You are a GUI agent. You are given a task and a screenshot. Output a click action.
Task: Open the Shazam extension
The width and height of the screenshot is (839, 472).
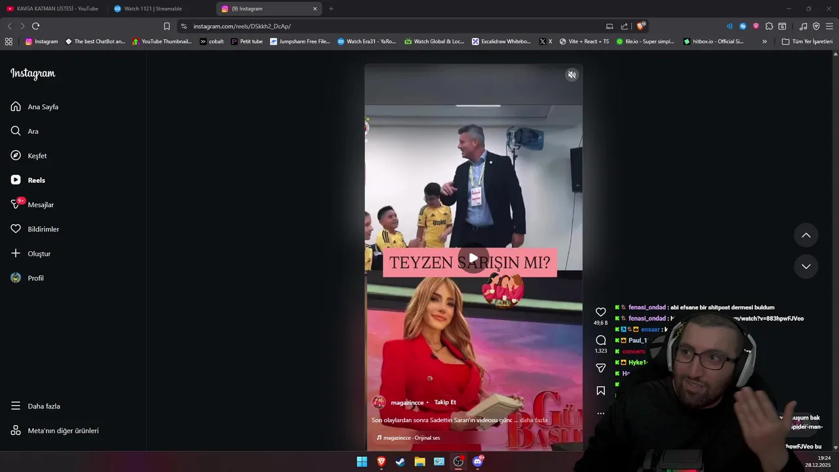743,26
